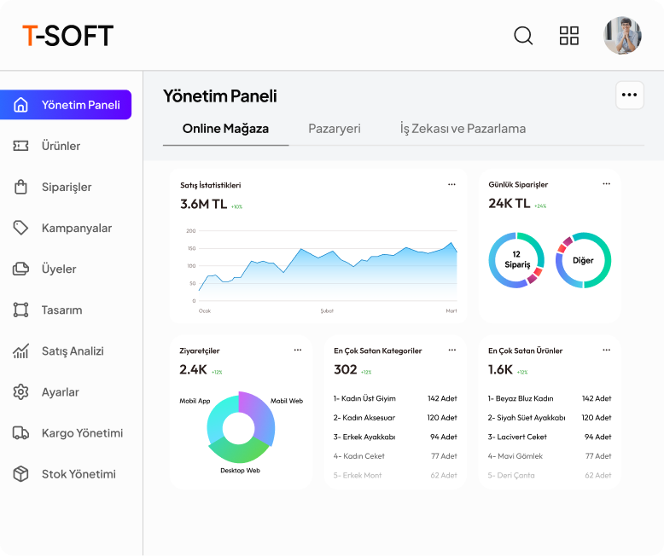Click the Kampanyalar tag icon
Screen dimensions: 664x556
click(x=20, y=228)
